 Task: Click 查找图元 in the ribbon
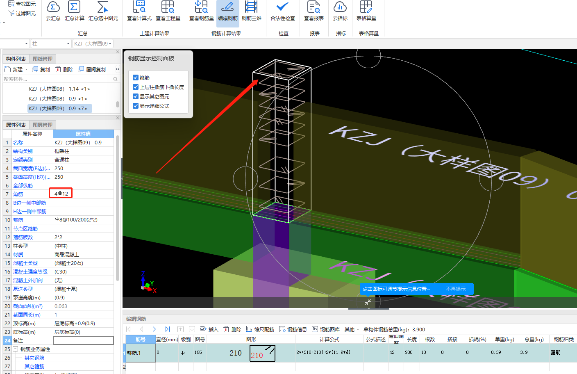tap(22, 4)
